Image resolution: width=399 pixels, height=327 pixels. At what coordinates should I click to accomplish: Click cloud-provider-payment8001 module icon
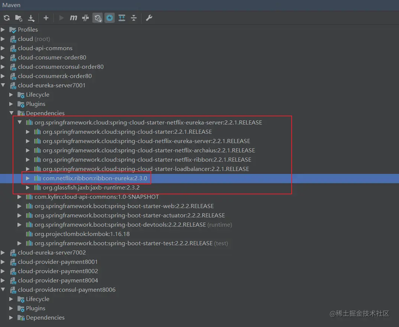tap(13, 262)
